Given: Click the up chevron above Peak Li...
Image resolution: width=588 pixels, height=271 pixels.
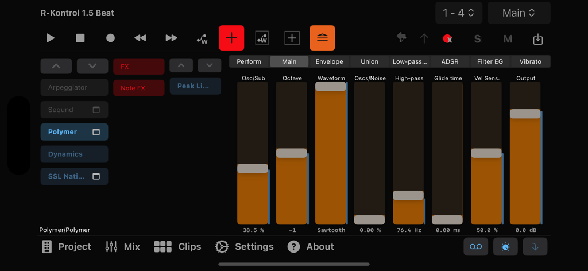Looking at the screenshot, I should tap(181, 65).
